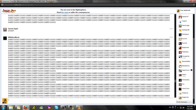Click Garoto legal's avatar in chat messages
Screen dimensions: 196x110
pos(5,30)
